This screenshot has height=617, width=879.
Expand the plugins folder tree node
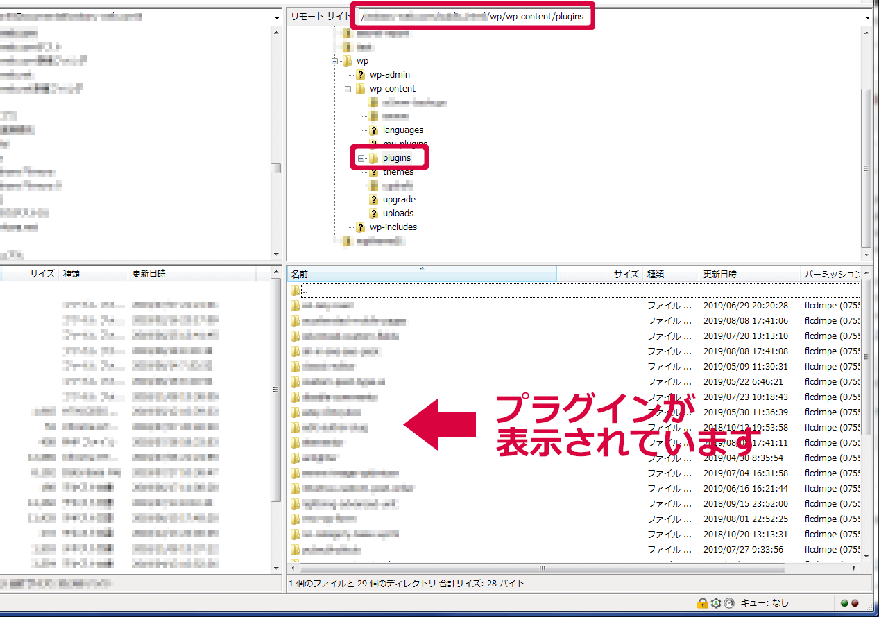coord(361,159)
